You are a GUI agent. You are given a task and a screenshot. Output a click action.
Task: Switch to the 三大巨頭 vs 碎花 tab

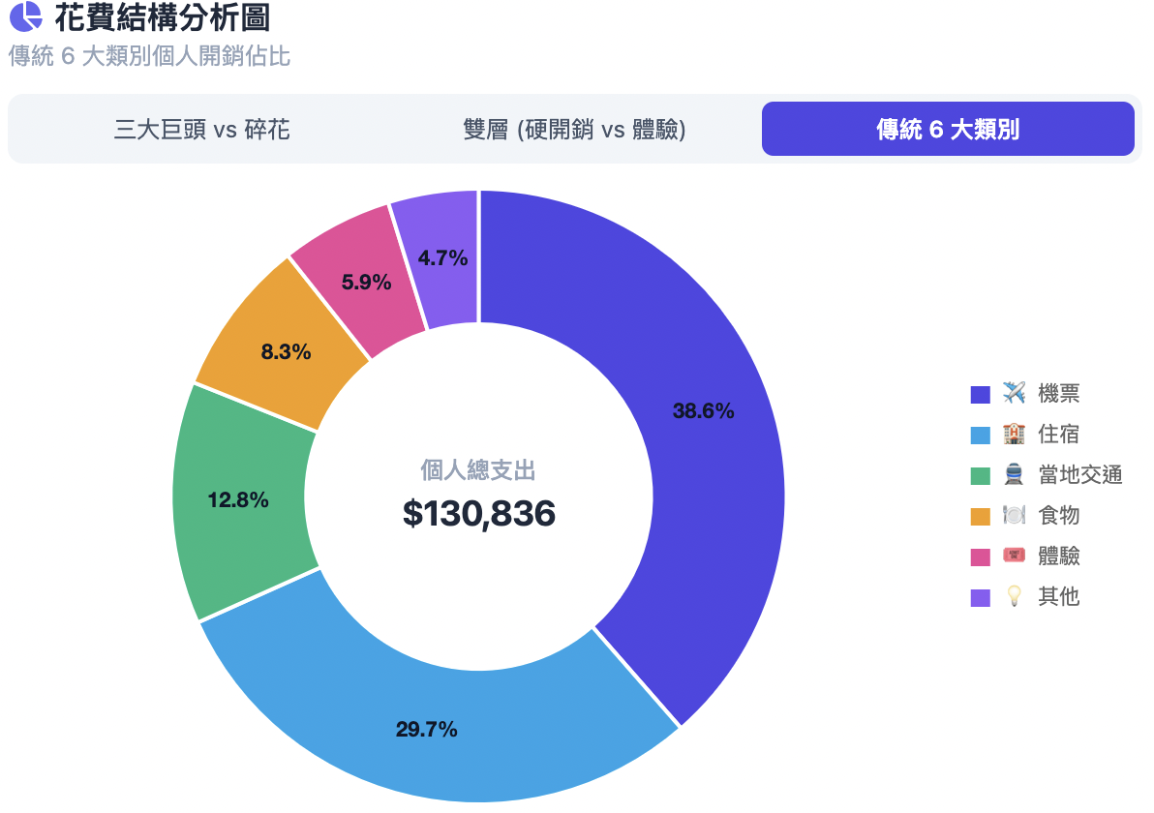[x=201, y=130]
